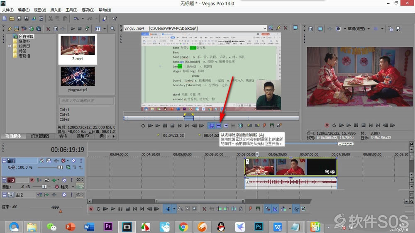The width and height of the screenshot is (415, 233).
Task: Open the 插入(I) menu
Action: (x=56, y=10)
